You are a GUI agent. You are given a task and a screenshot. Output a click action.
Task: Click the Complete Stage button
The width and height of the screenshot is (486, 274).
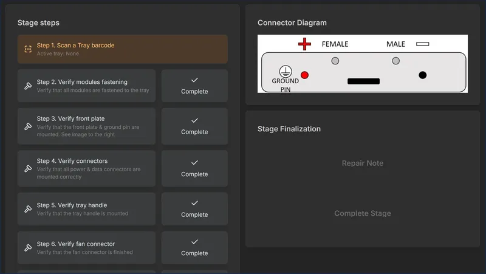[x=362, y=213]
